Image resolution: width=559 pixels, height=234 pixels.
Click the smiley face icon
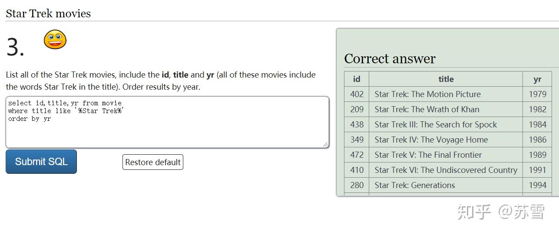[55, 39]
